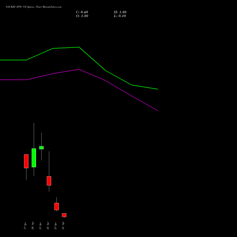Select the low value L: 0.10
The image size is (237, 237).
click(120, 16)
